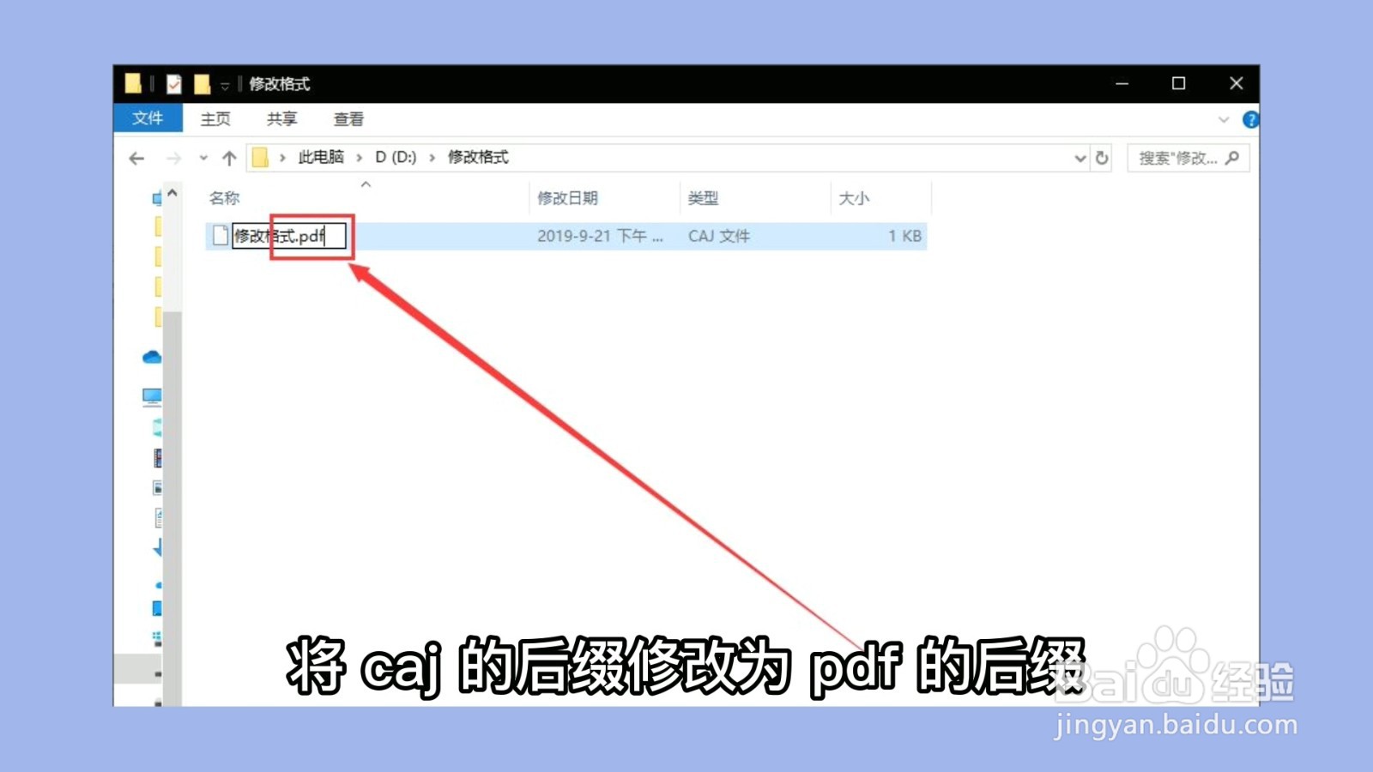Screen dimensions: 1373x772
Task: Click the back navigation arrow
Action: click(x=136, y=158)
